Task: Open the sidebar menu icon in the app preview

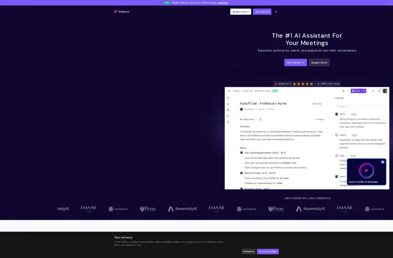Action: coord(229,91)
